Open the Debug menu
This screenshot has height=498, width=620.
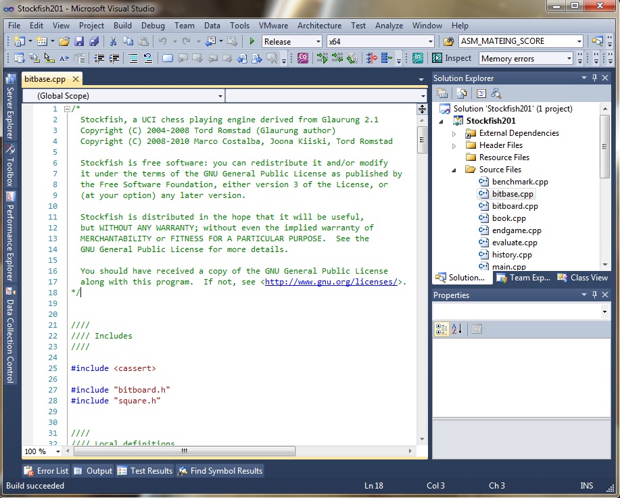point(153,25)
